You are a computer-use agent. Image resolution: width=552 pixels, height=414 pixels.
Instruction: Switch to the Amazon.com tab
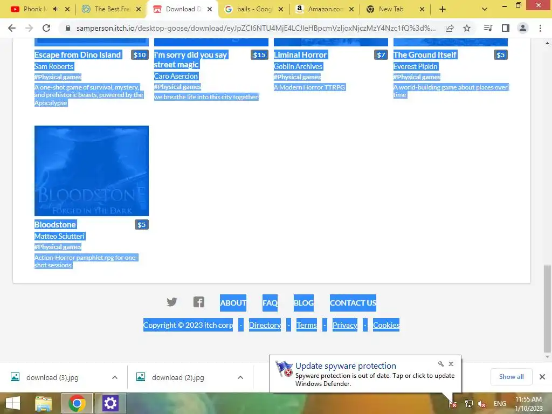pos(325,9)
